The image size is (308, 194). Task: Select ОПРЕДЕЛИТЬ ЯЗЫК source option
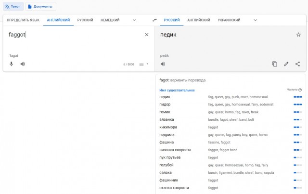pos(23,20)
